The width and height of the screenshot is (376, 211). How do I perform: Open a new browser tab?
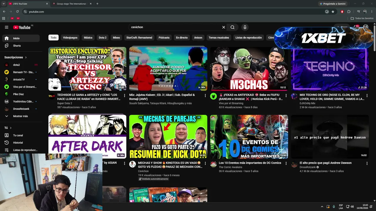(x=97, y=4)
